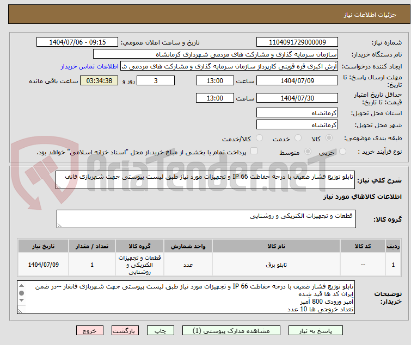Click the resize grip of توضیحات خریدار box
The image size is (411, 345).
[20, 311]
